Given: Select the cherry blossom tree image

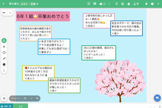Looking at the screenshot, I should [x=120, y=81].
